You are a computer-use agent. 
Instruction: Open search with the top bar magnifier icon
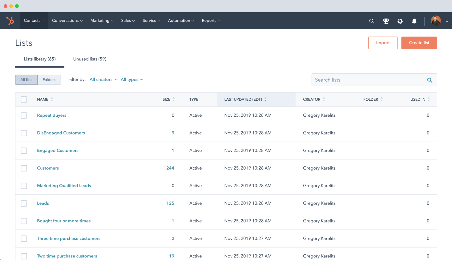(x=372, y=21)
